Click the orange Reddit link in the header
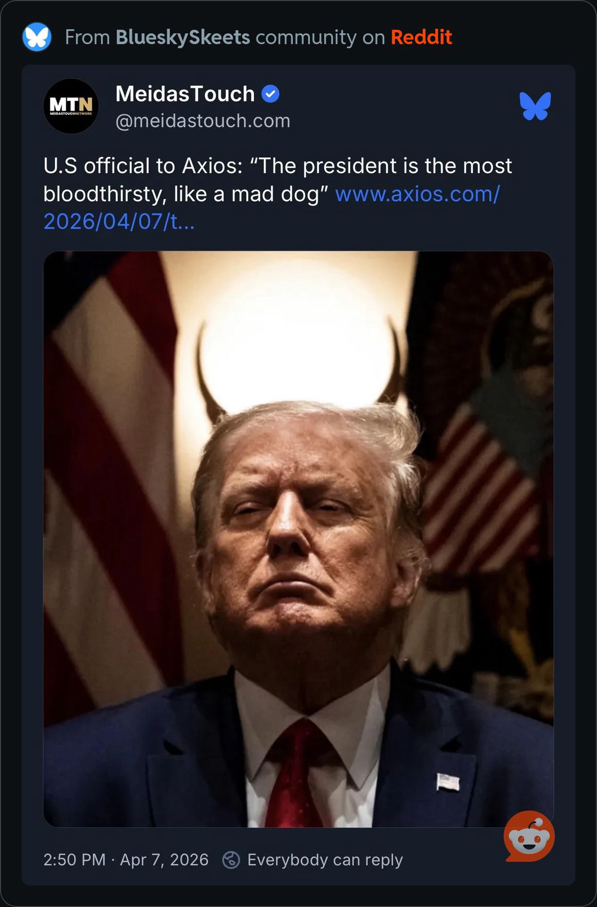Viewport: 597px width, 907px height. [421, 37]
